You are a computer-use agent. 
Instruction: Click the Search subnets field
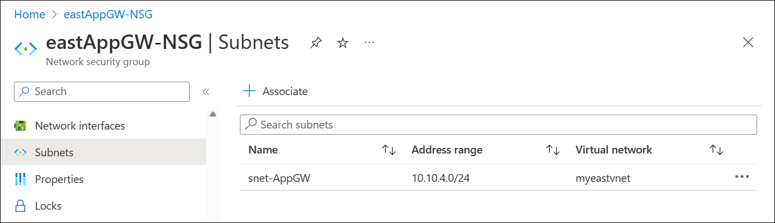(498, 125)
